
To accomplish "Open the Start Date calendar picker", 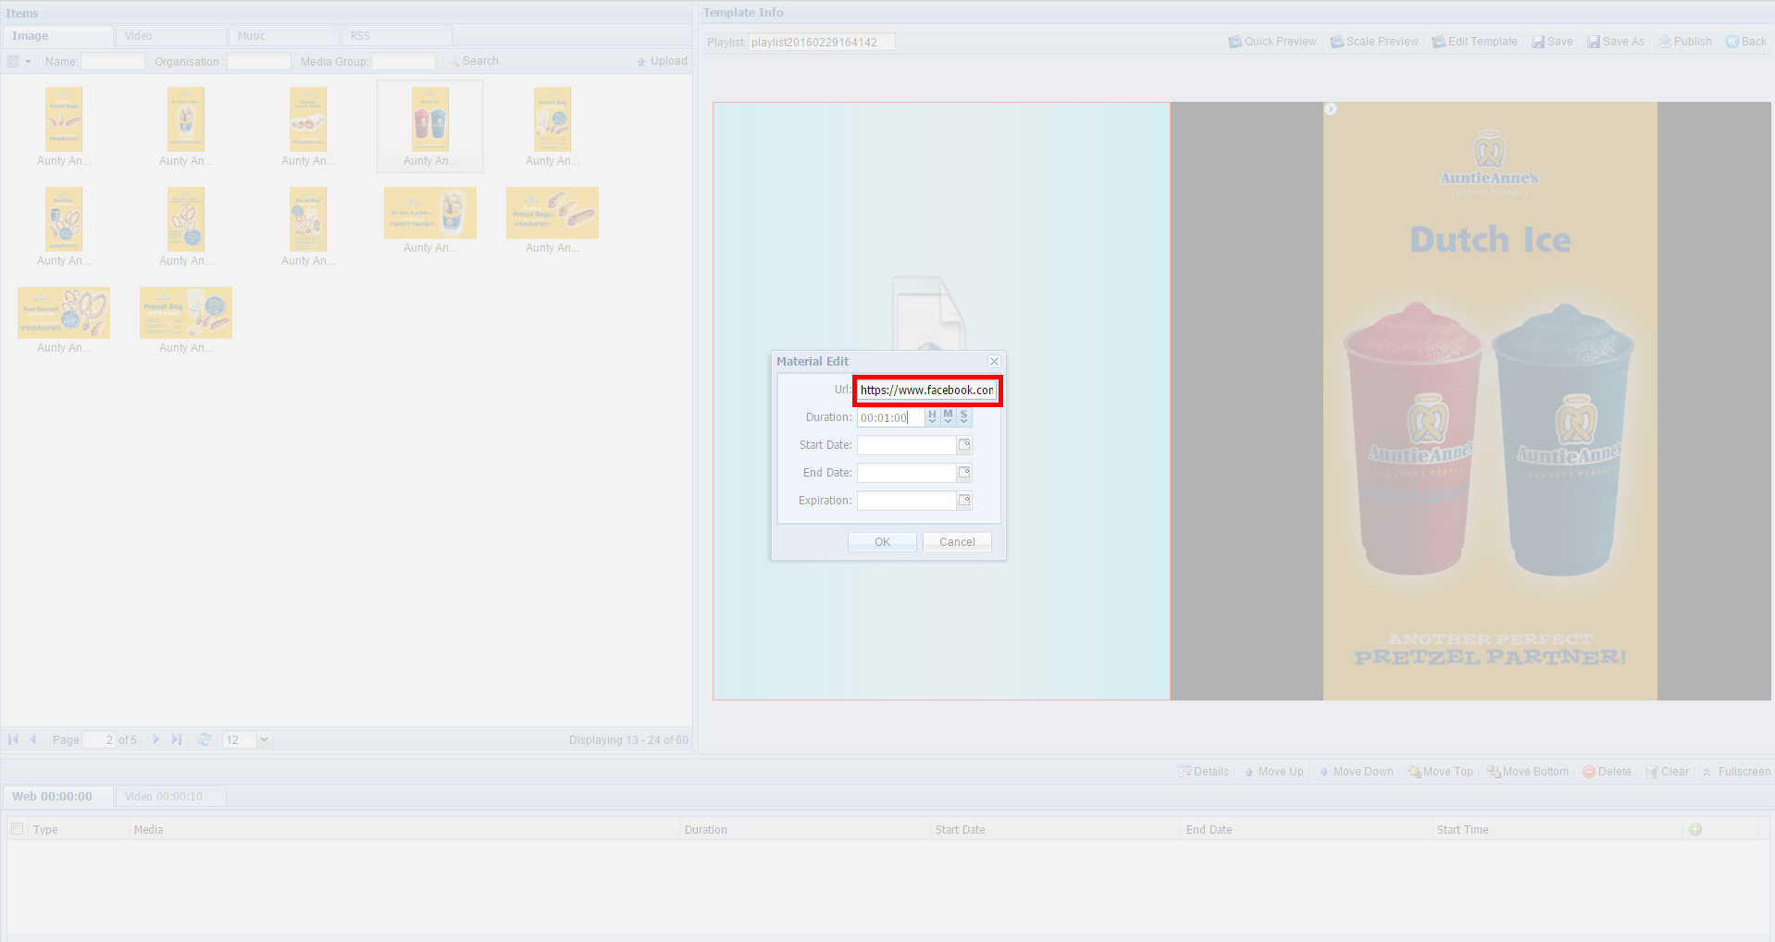I will pyautogui.click(x=964, y=445).
